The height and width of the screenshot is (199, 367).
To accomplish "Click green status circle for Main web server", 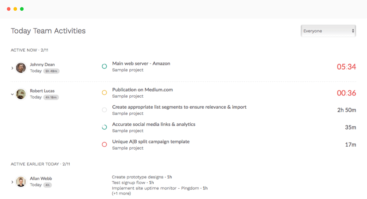I will point(104,66).
